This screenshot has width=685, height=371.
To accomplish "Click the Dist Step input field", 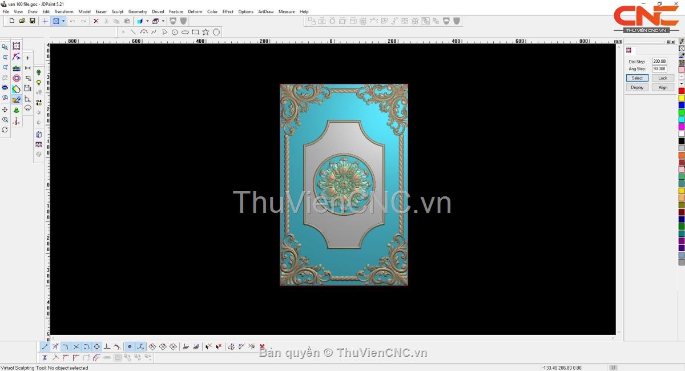I will pyautogui.click(x=659, y=61).
